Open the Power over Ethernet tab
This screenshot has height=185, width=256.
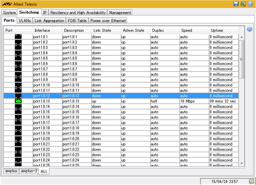click(108, 21)
